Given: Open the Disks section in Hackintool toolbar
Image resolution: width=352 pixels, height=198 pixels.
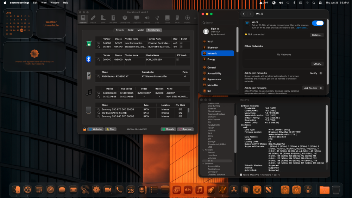Looking at the screenshot, I should (167, 19).
